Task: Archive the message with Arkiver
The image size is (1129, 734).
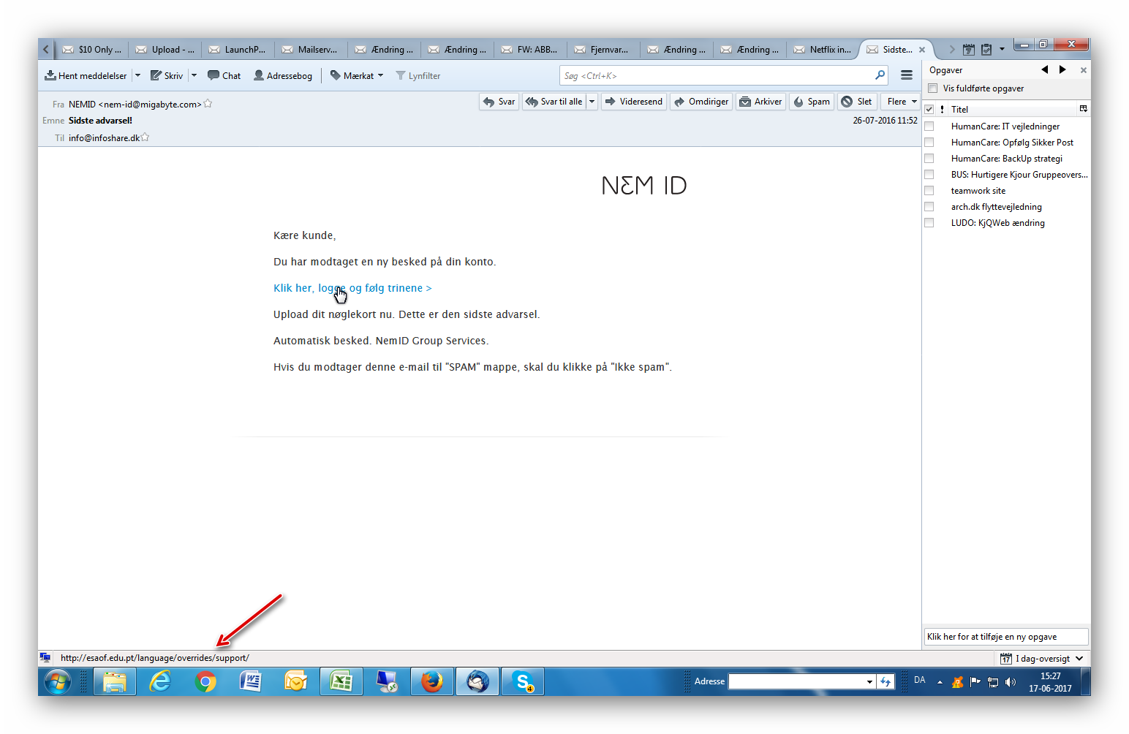Action: tap(760, 102)
